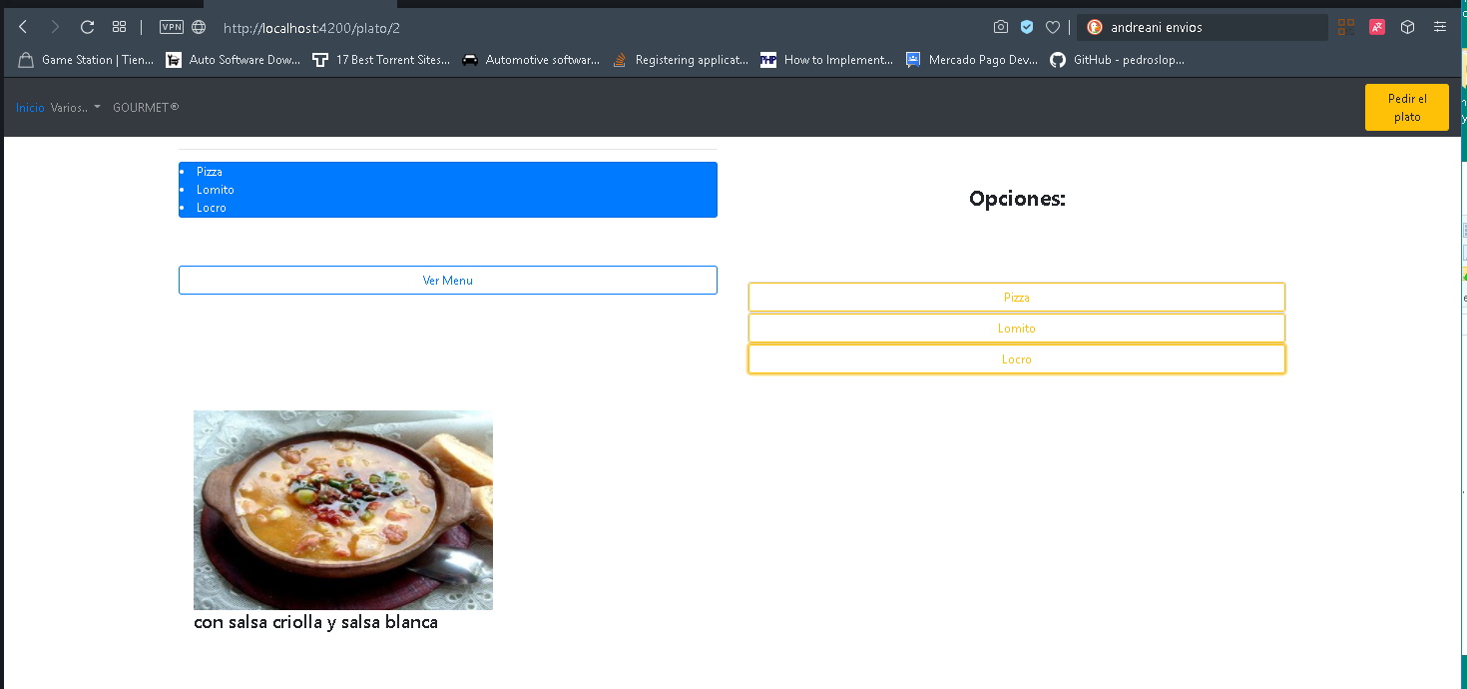Click the yellow 'Pedir el plato' button

(1407, 108)
